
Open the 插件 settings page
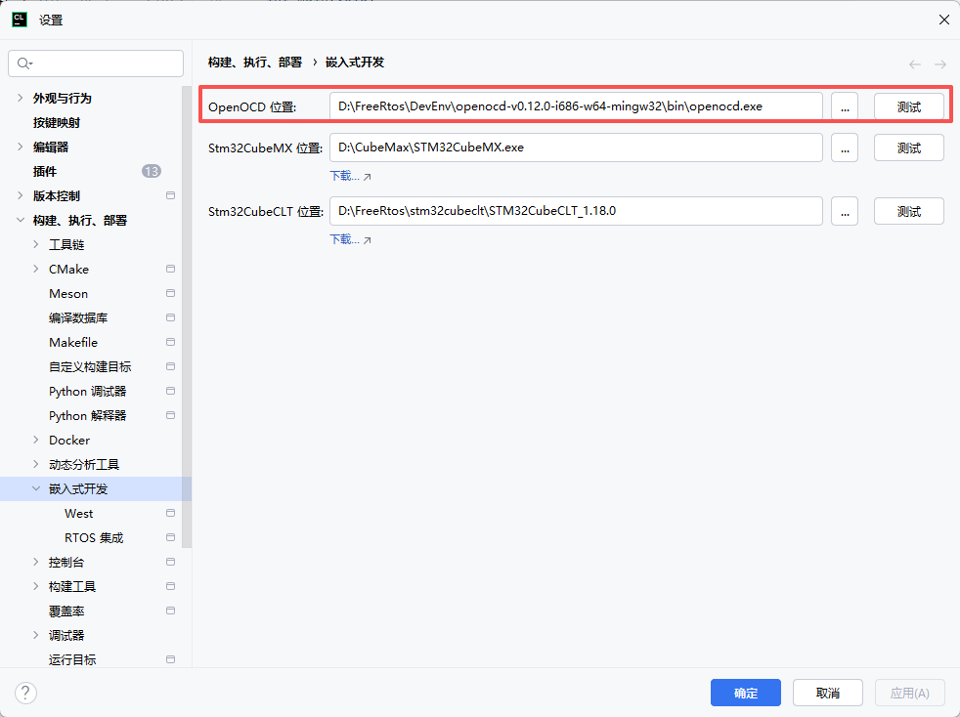45,171
